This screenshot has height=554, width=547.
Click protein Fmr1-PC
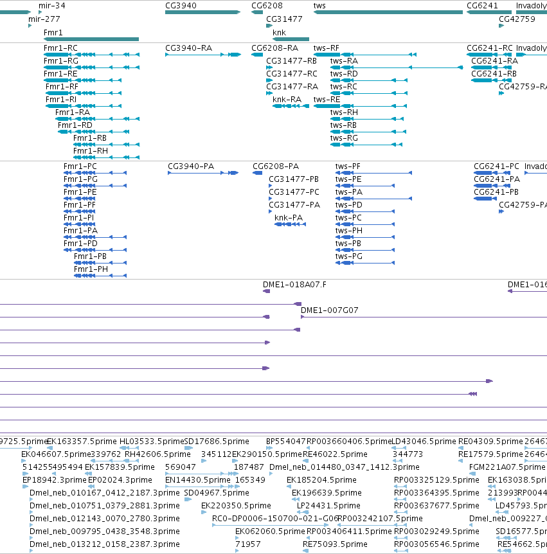pos(95,173)
